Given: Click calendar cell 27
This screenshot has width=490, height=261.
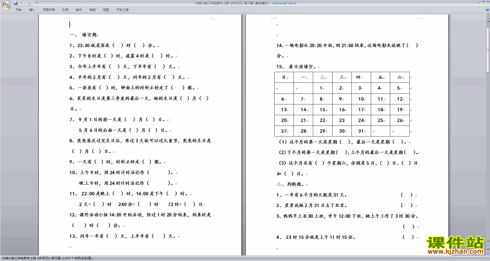Looking at the screenshot, I should 284,131.
